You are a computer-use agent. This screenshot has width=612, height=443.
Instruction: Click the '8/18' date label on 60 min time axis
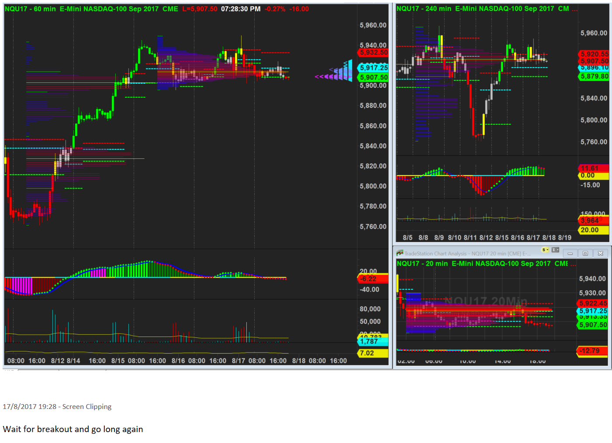[x=299, y=361]
